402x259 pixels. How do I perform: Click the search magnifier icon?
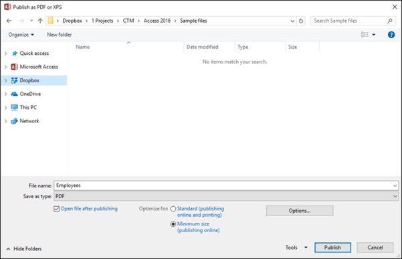pos(390,21)
